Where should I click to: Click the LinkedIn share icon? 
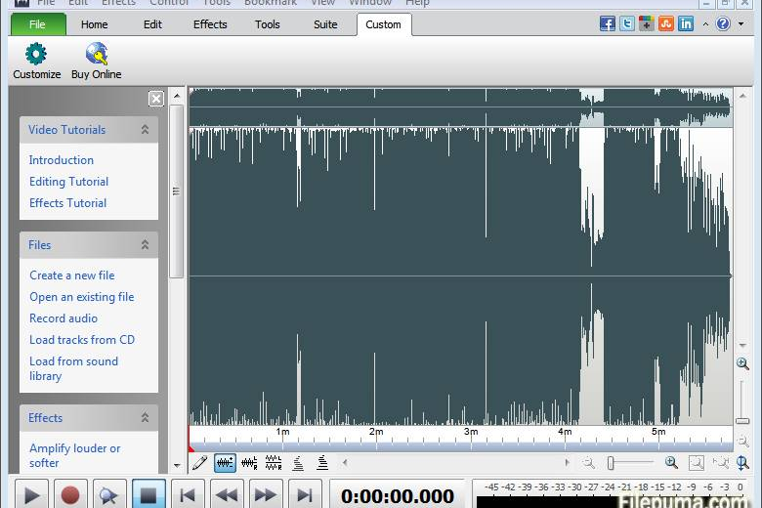[x=685, y=23]
